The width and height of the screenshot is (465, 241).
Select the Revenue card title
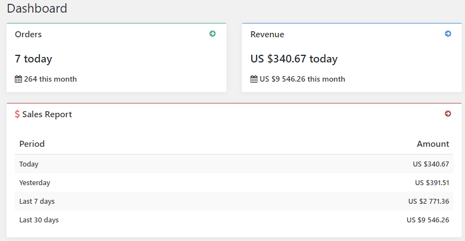coord(267,35)
